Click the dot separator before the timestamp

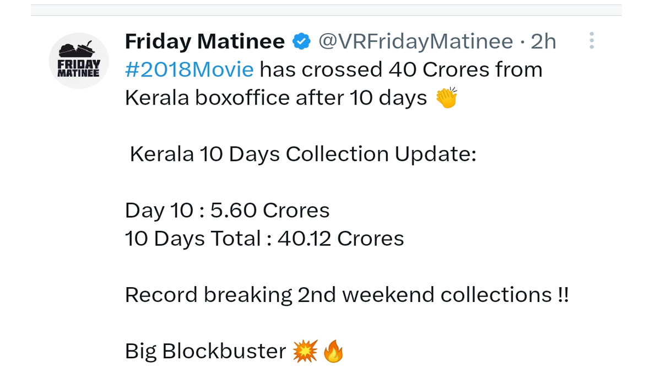tap(522, 41)
